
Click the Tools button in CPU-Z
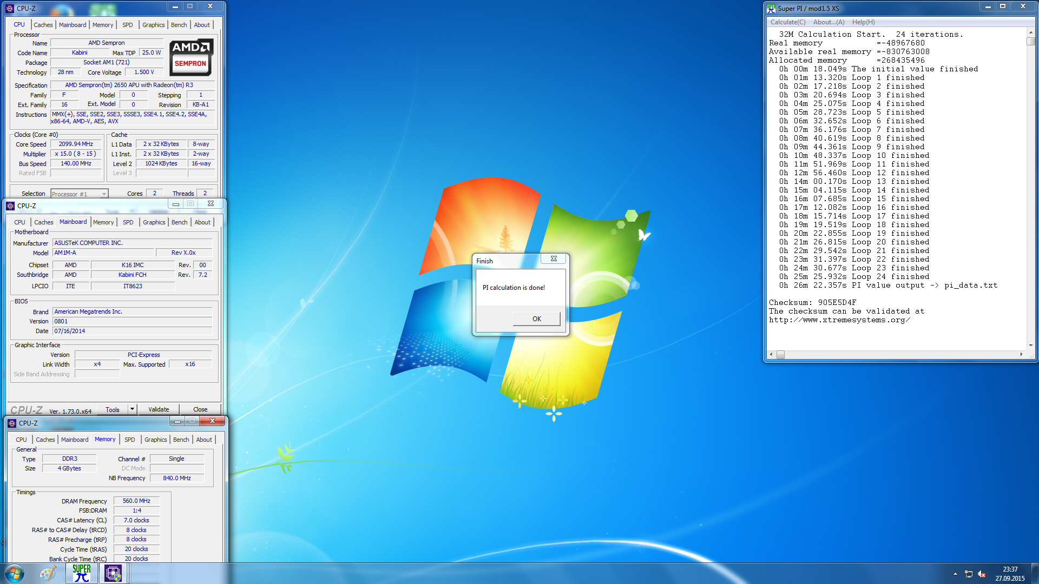(x=113, y=409)
